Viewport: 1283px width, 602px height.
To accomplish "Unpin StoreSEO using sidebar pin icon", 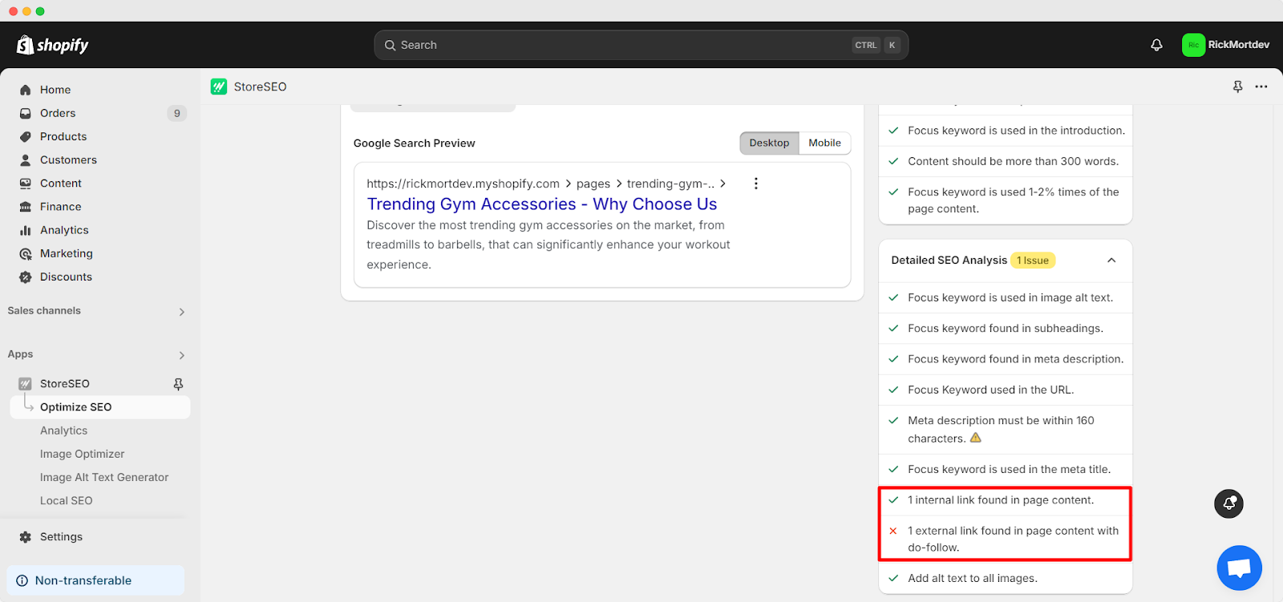I will tap(178, 384).
